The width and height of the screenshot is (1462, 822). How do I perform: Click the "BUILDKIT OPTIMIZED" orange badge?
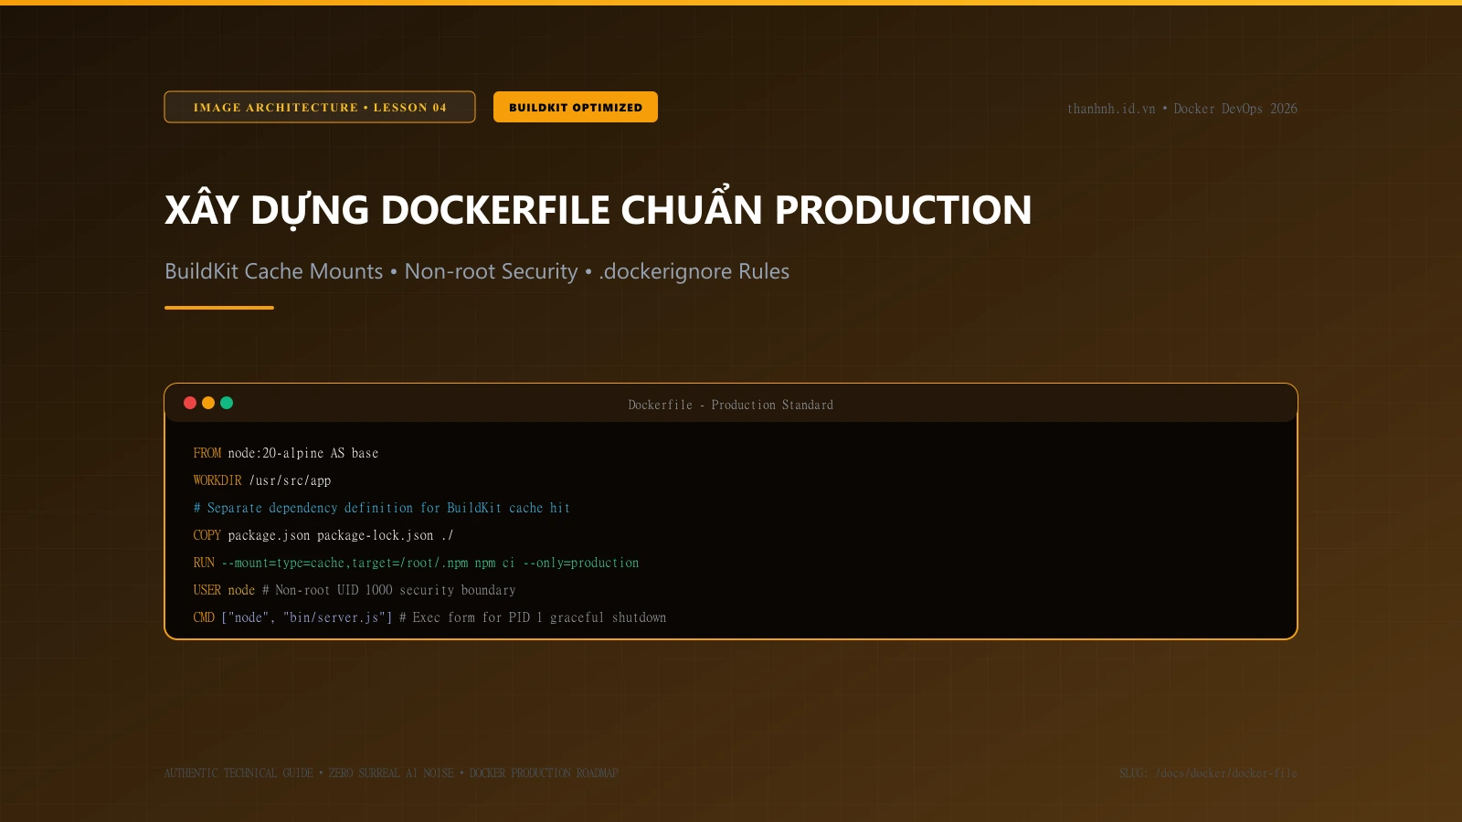576,107
